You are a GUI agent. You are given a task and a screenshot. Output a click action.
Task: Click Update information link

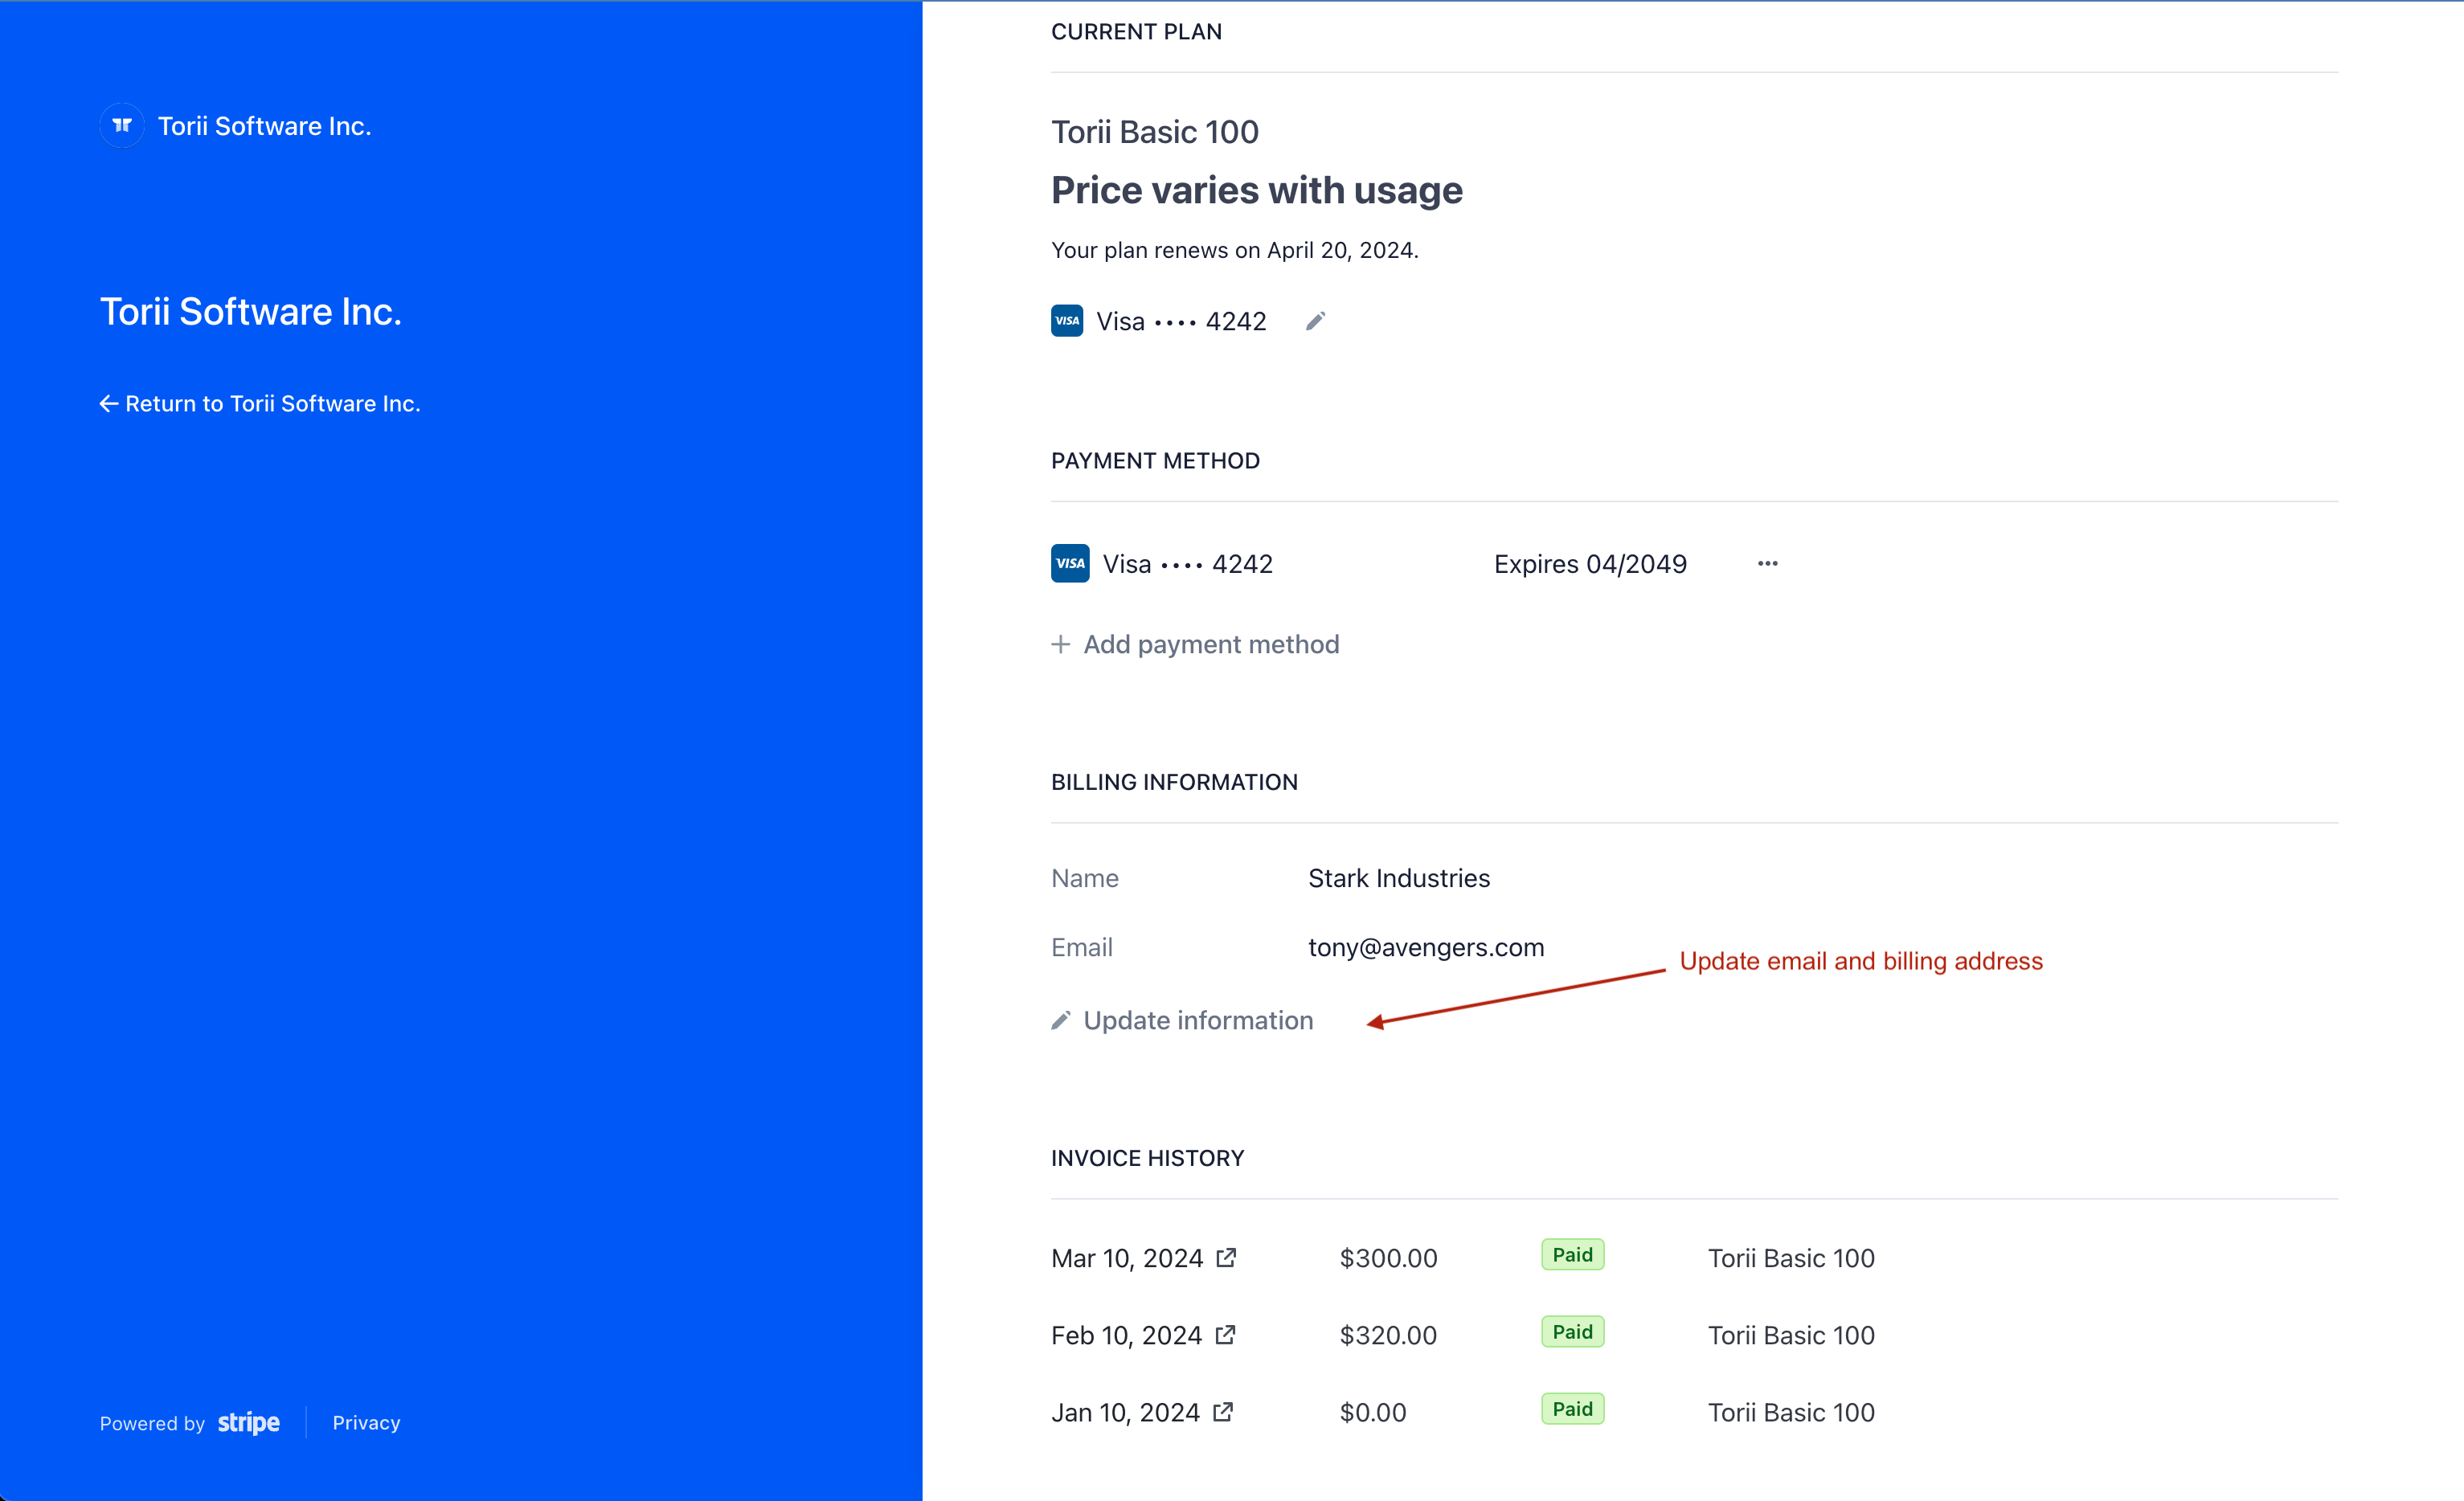click(1182, 1020)
